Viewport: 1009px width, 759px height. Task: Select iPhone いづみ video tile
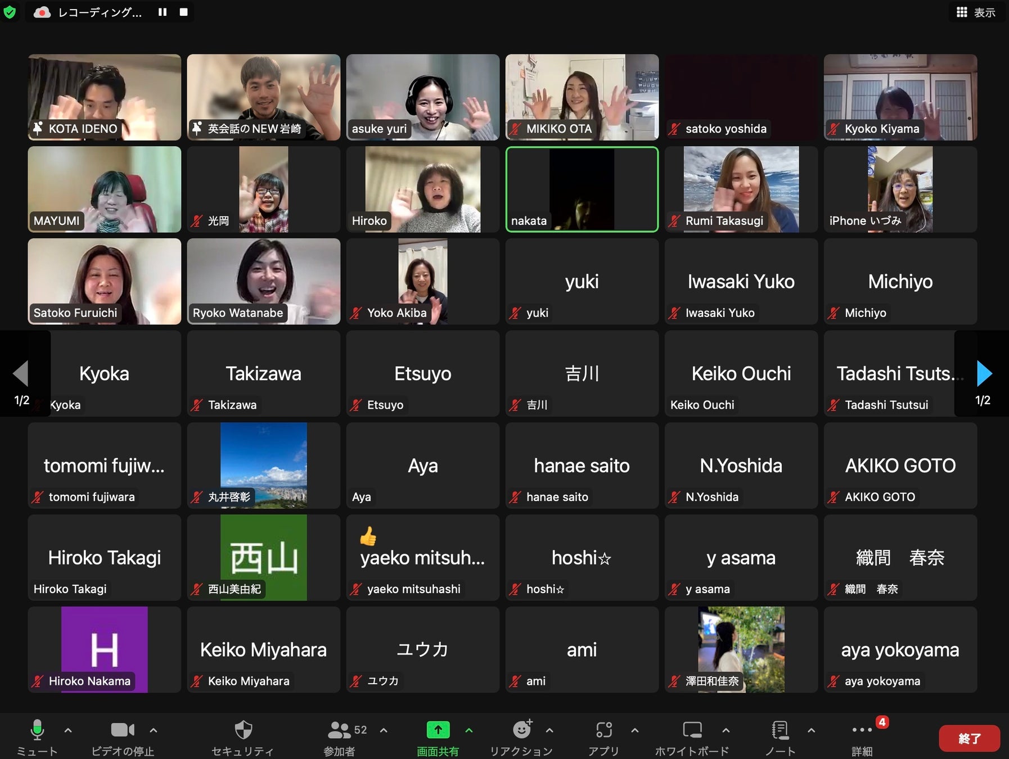coord(900,189)
